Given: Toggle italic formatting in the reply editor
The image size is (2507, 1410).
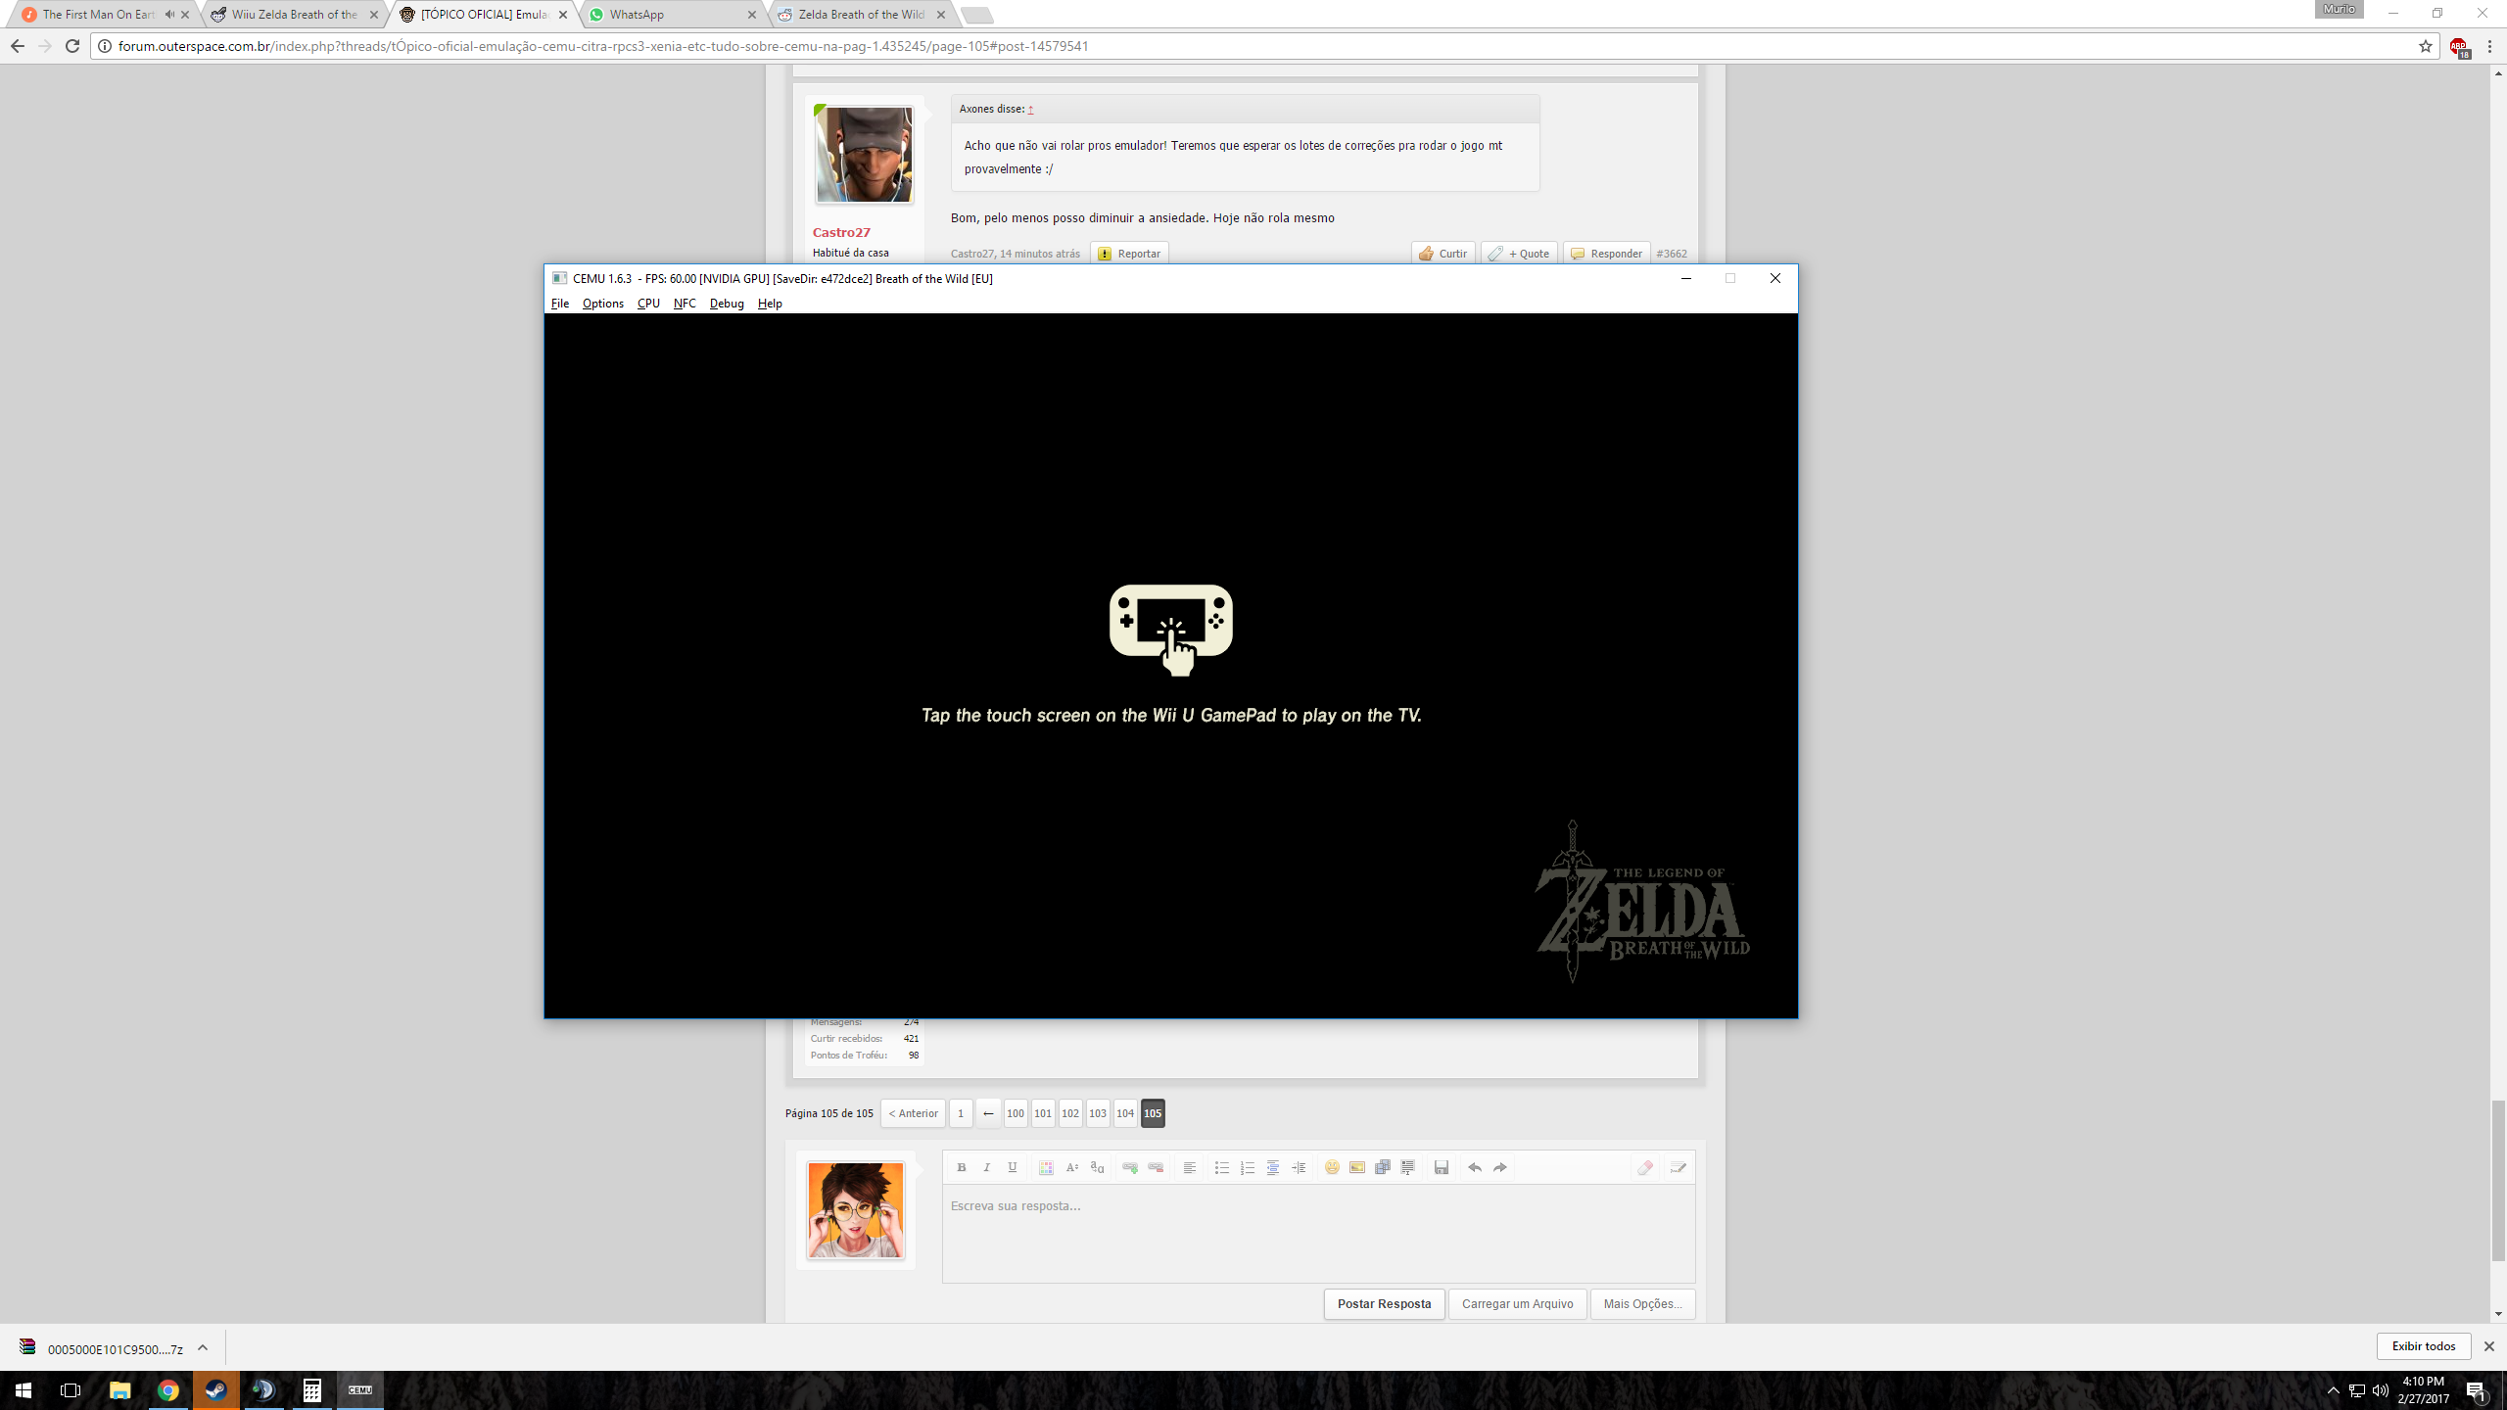Looking at the screenshot, I should (986, 1167).
